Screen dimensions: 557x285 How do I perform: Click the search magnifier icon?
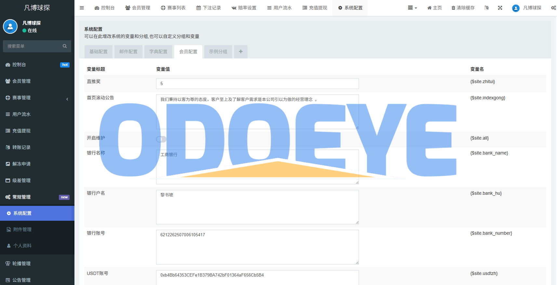65,46
